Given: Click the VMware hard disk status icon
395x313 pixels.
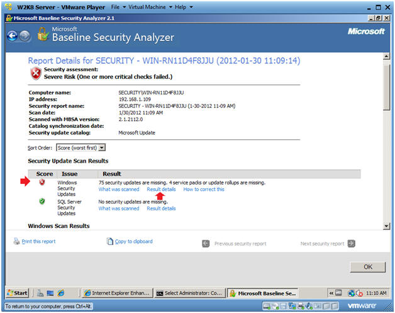Looking at the screenshot, I should (267, 306).
